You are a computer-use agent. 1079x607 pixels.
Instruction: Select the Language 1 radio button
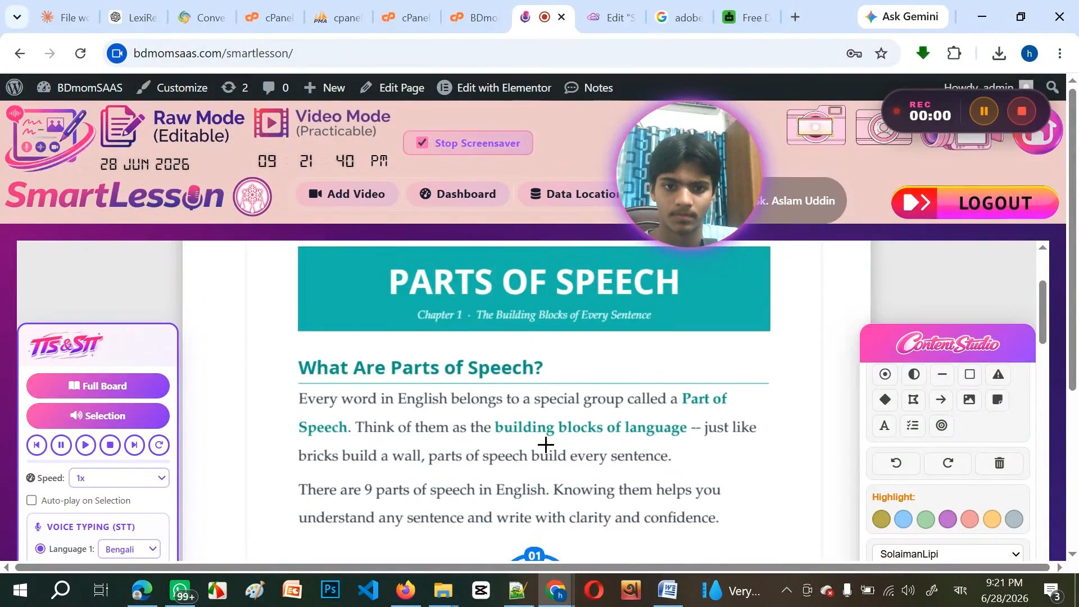pos(40,549)
